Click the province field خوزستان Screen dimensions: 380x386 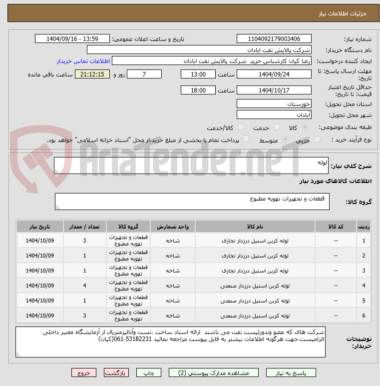274,104
